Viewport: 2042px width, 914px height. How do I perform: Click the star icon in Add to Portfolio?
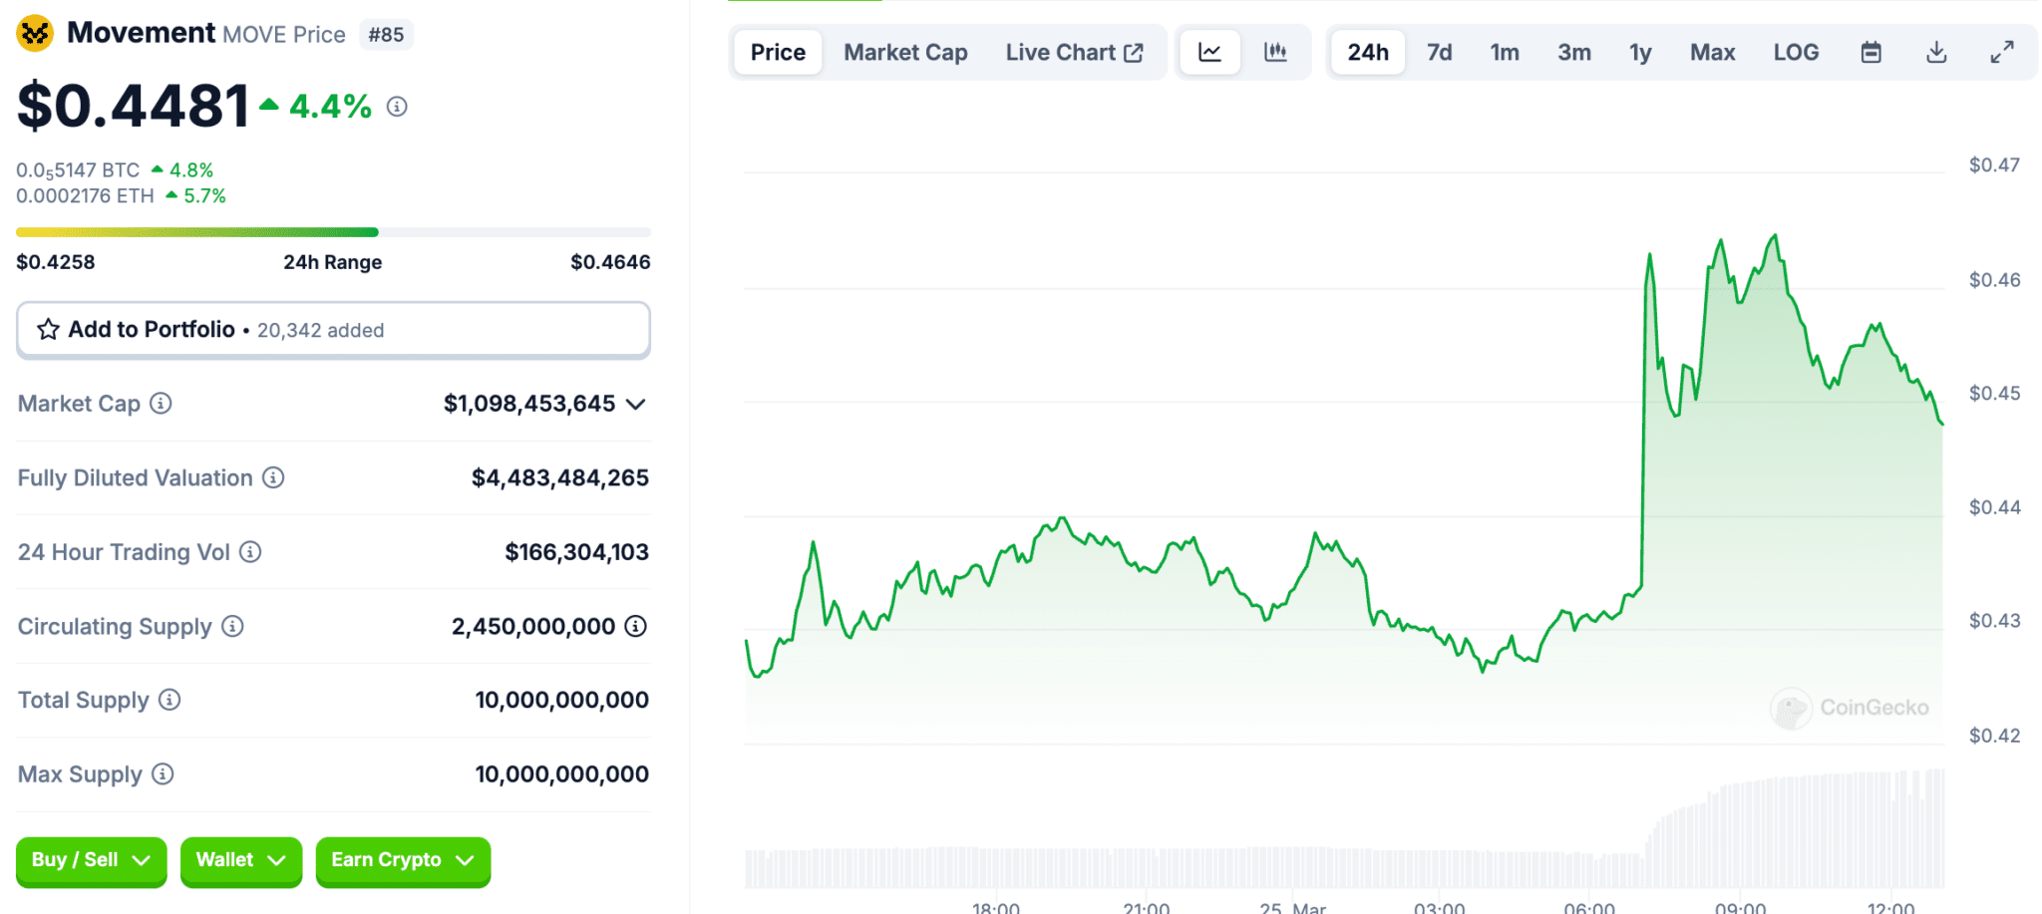(48, 330)
